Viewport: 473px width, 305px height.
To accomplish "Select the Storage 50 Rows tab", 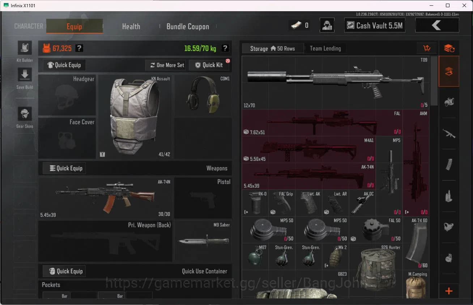I will tap(273, 48).
